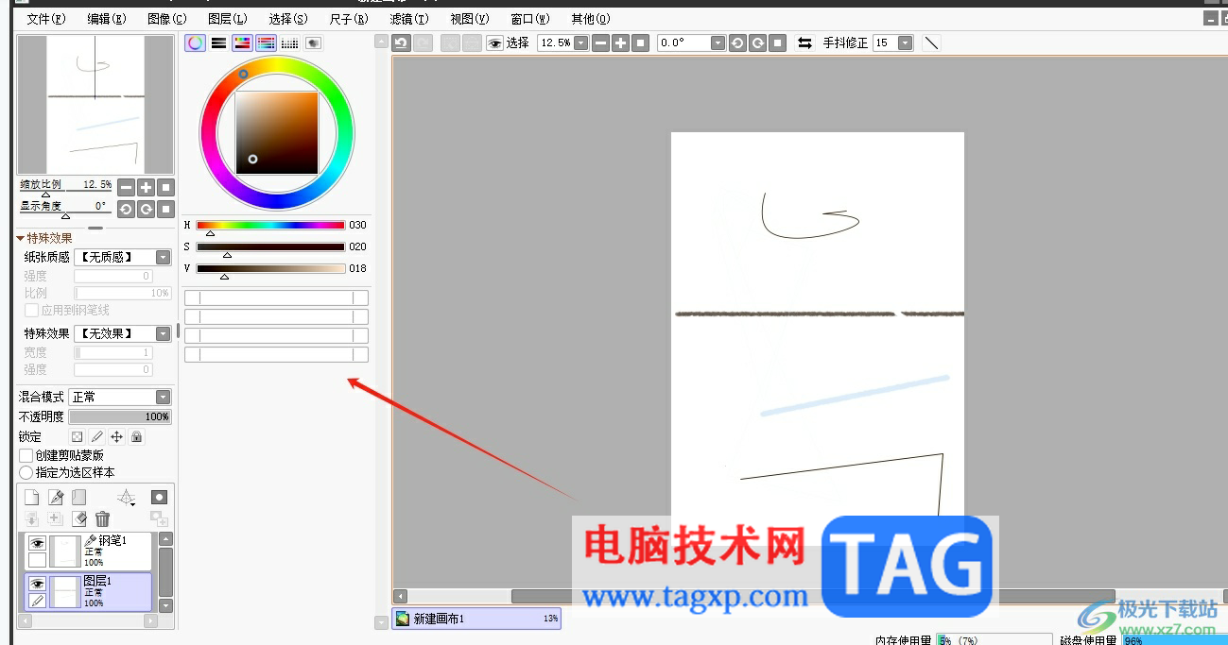Delete the selected layer with trash icon
The image size is (1228, 645).
point(102,518)
